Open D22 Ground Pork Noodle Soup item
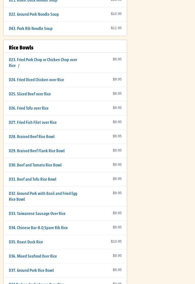The height and width of the screenshot is (284, 195). click(34, 14)
